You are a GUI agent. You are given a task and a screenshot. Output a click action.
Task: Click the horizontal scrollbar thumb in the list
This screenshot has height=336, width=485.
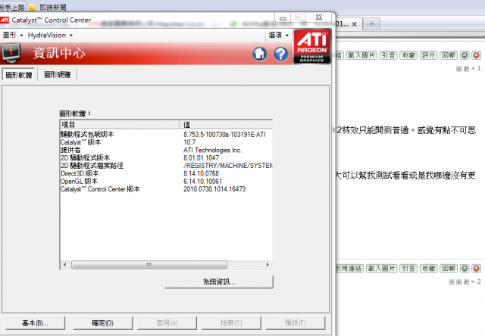[x=149, y=265]
